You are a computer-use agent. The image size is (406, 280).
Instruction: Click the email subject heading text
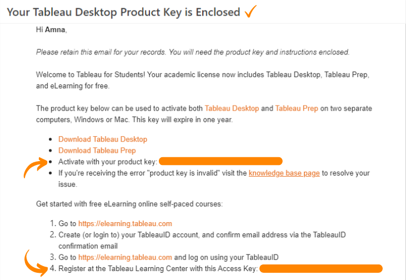click(x=123, y=12)
